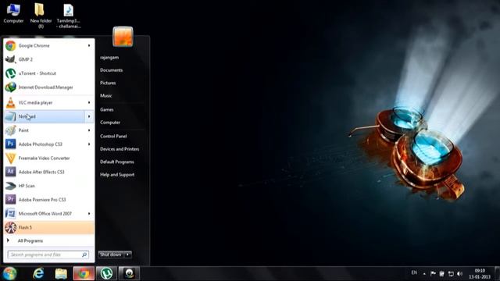Switch to camera recorder taskbar button
The image size is (500, 281).
point(129,274)
